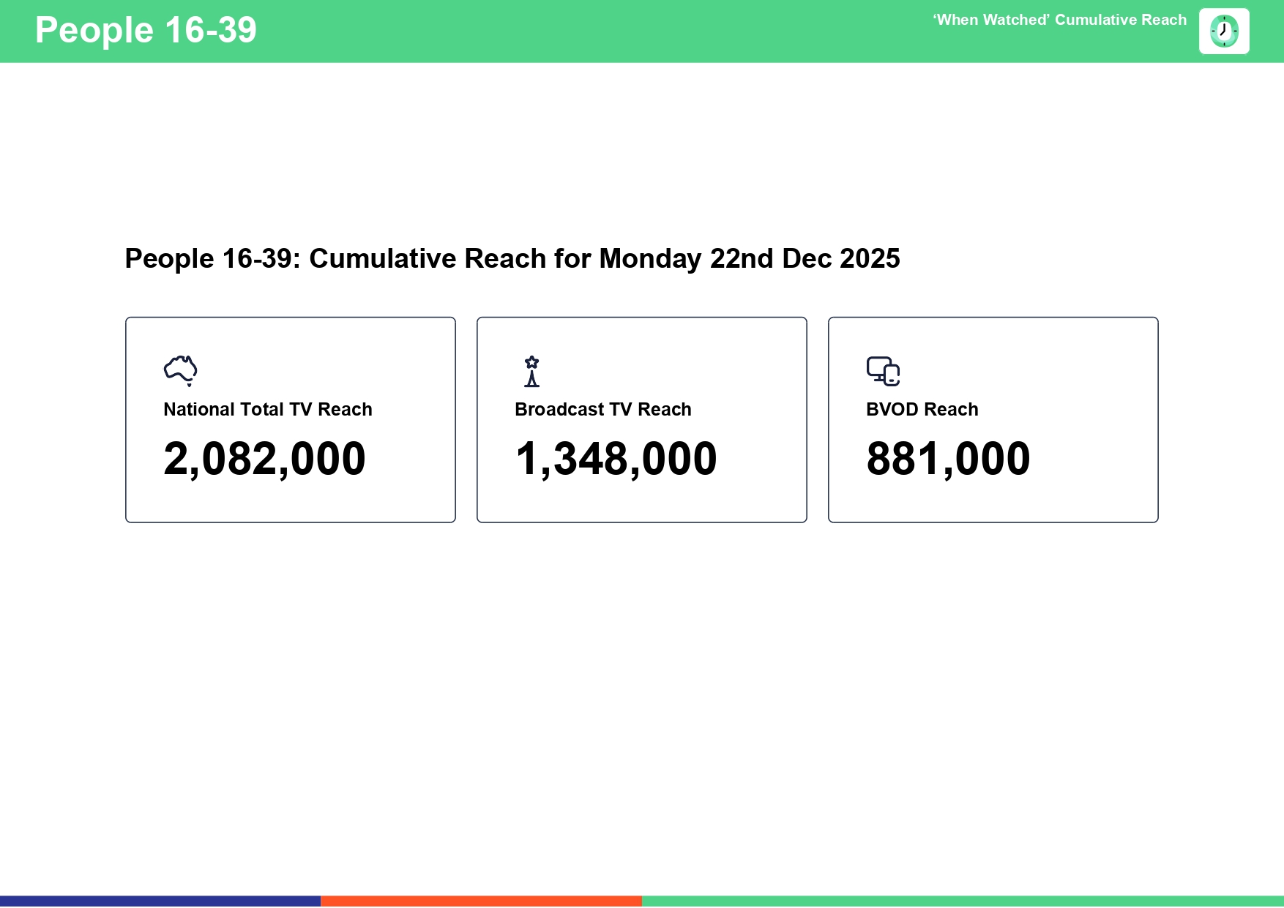Click the clock icon in the header
This screenshot has height=908, width=1284.
point(1223,31)
